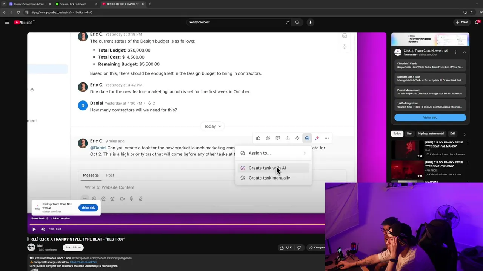Open the notifications bell
The height and width of the screenshot is (271, 483).
pos(477,22)
